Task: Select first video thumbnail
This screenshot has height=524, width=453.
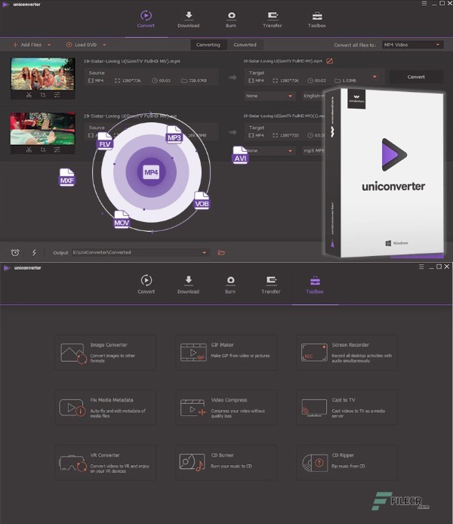Action: [x=42, y=74]
